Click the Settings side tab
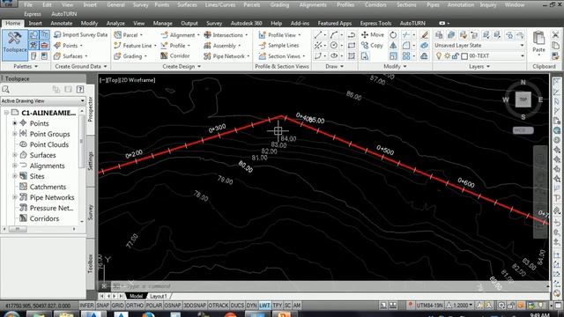Screen dimensions: 564x317 (x=90, y=161)
